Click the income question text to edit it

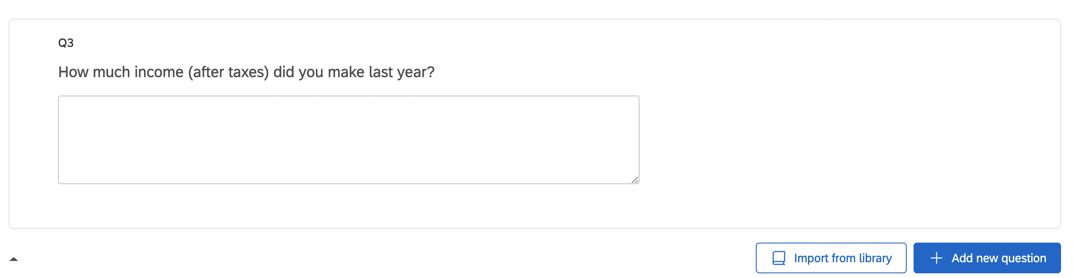pos(246,72)
